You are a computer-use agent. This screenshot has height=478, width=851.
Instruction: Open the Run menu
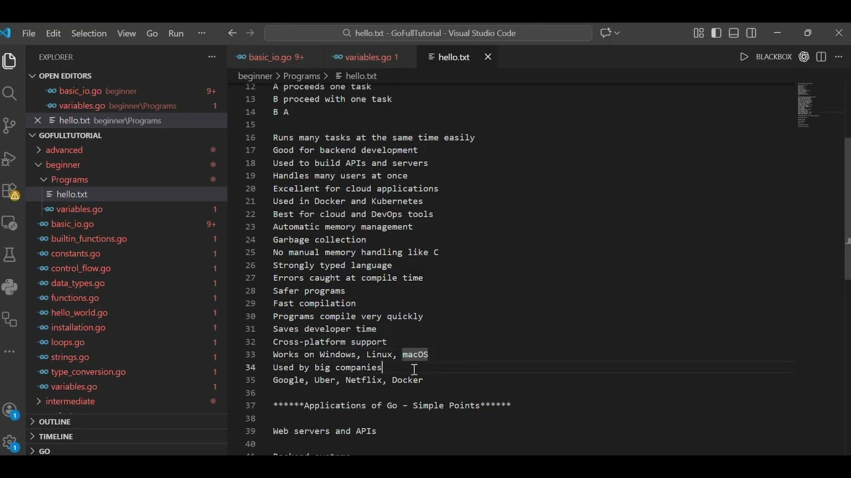tap(176, 33)
